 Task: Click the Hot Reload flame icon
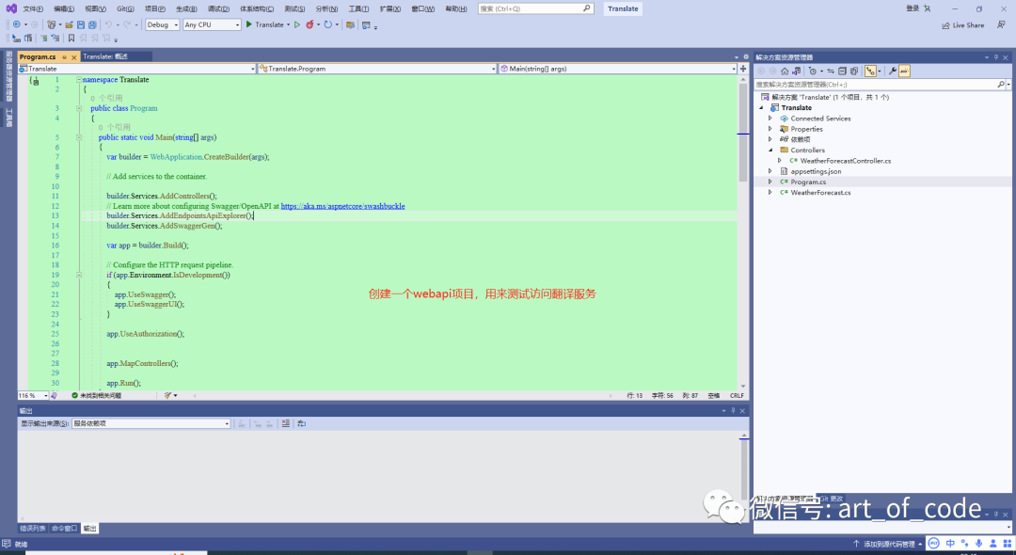coord(310,24)
